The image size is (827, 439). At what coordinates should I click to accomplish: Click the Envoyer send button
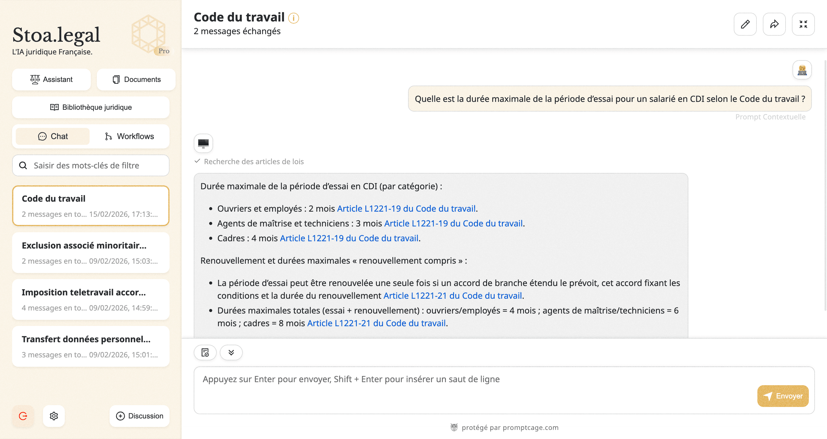point(783,396)
